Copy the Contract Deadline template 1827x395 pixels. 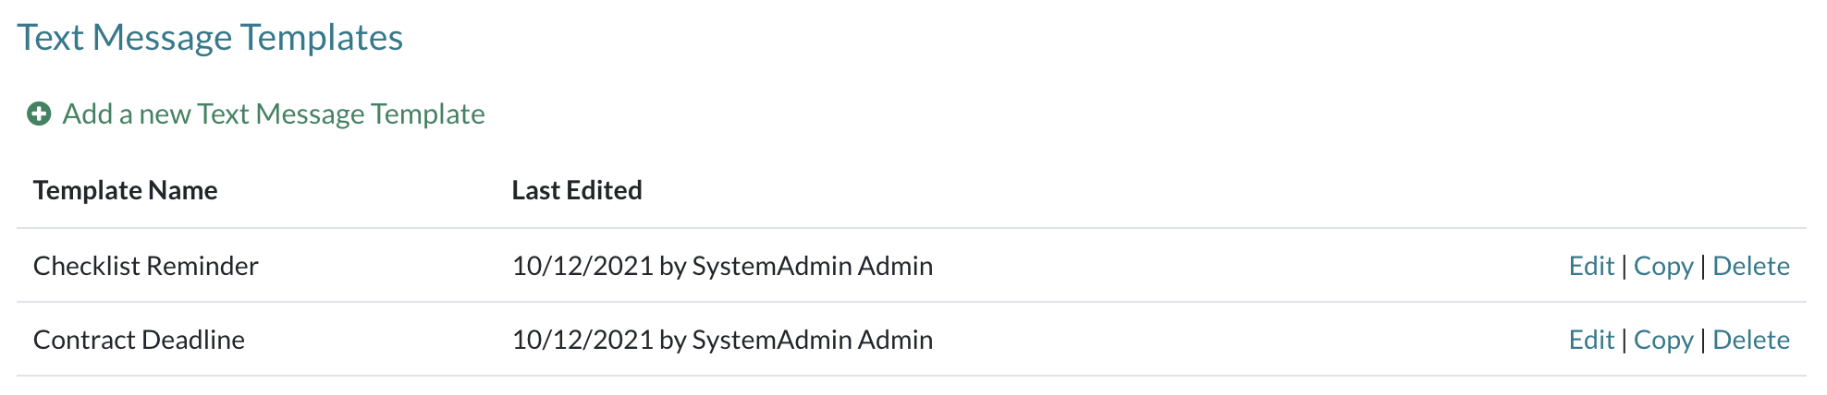[1663, 340]
